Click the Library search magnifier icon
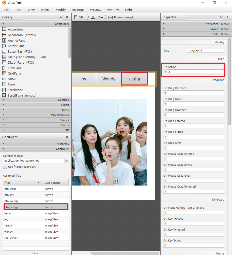 (x=61, y=17)
